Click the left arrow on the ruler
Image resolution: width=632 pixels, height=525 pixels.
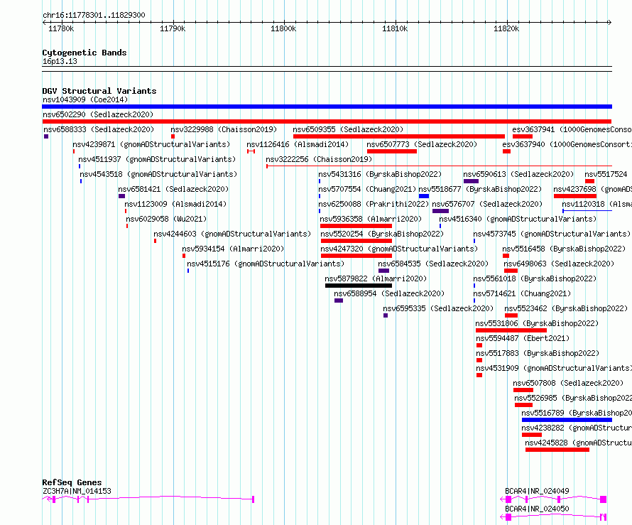(44, 22)
